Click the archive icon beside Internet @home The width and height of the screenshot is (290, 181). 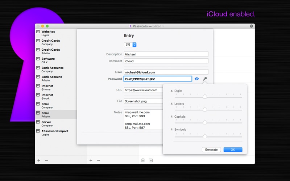[x=38, y=86]
